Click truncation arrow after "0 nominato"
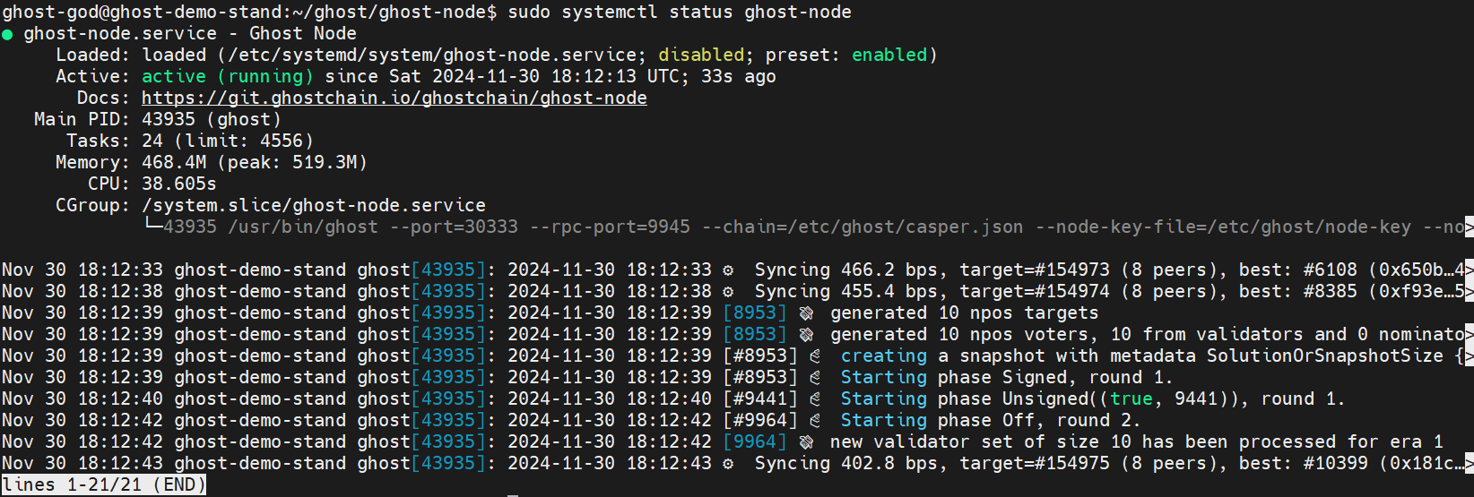Viewport: 1474px width, 497px height. coord(1468,335)
